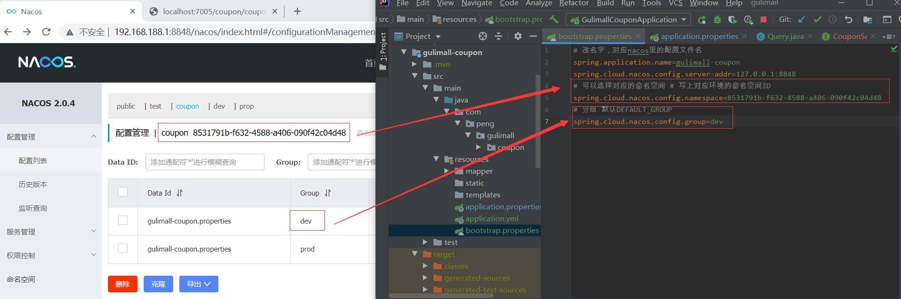Open 历史版本 in the sidebar

click(33, 184)
